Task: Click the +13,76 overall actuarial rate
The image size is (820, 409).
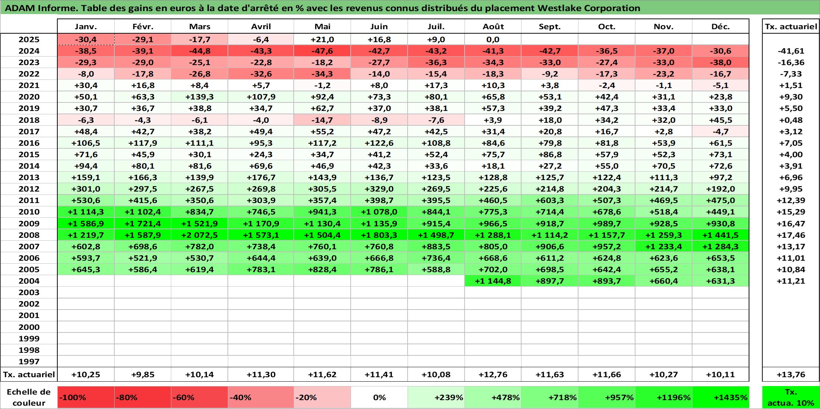Action: click(x=791, y=375)
